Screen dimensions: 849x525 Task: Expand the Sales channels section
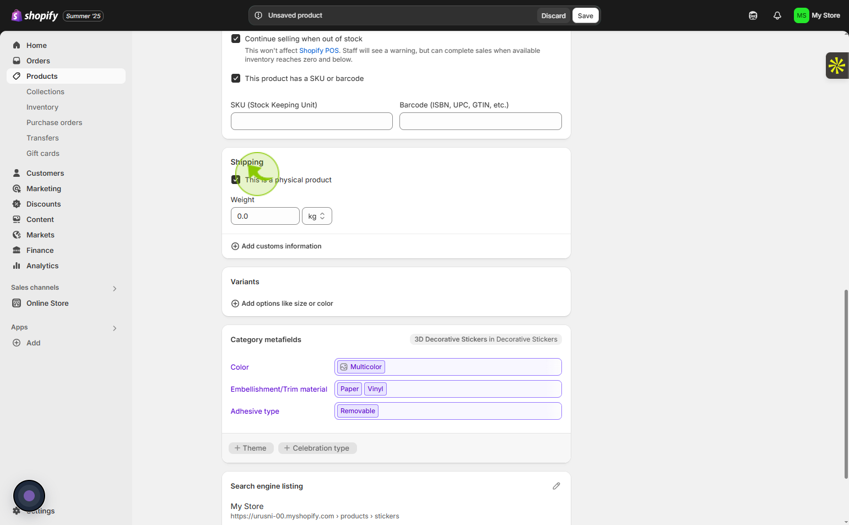[115, 289]
